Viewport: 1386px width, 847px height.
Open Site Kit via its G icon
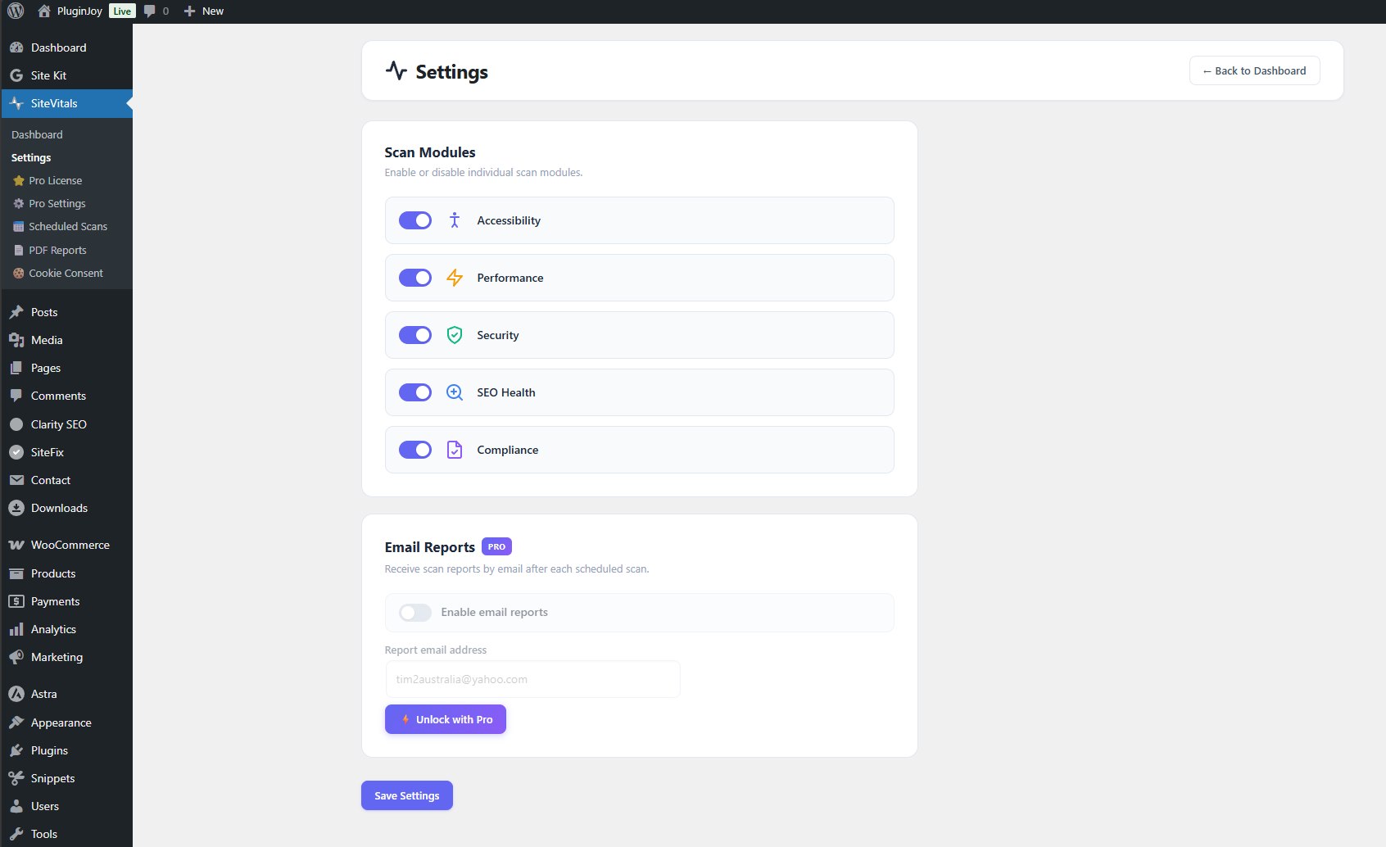(x=16, y=75)
